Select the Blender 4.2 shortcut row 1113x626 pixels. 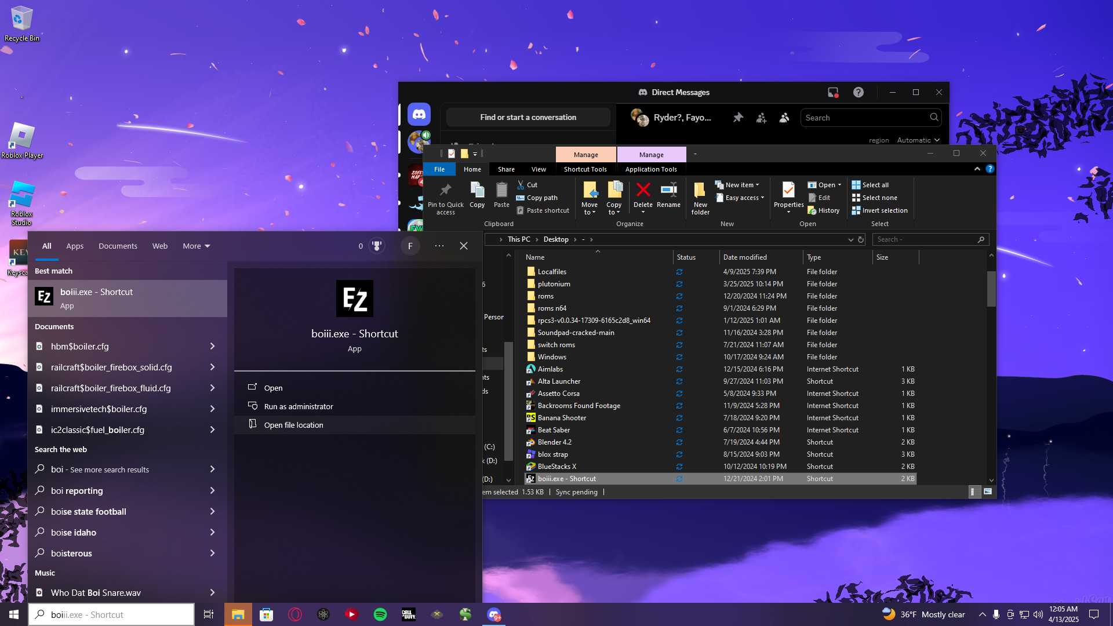click(720, 442)
